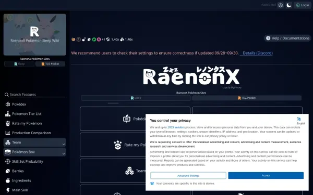Open Help / Documentations

pos(287,38)
